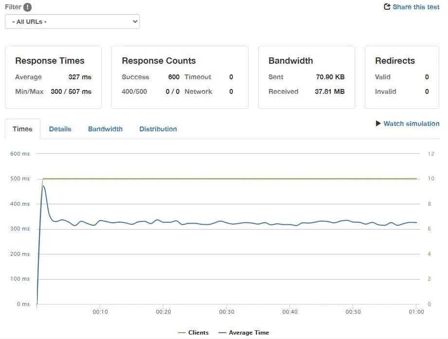Click the 01:00 time axis label
The image size is (448, 339).
[x=416, y=312]
